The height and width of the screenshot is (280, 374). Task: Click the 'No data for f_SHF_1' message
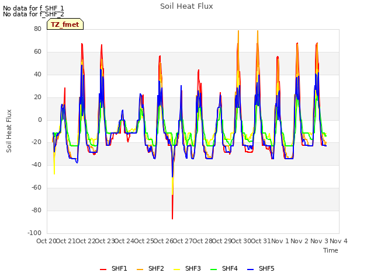tap(33, 8)
